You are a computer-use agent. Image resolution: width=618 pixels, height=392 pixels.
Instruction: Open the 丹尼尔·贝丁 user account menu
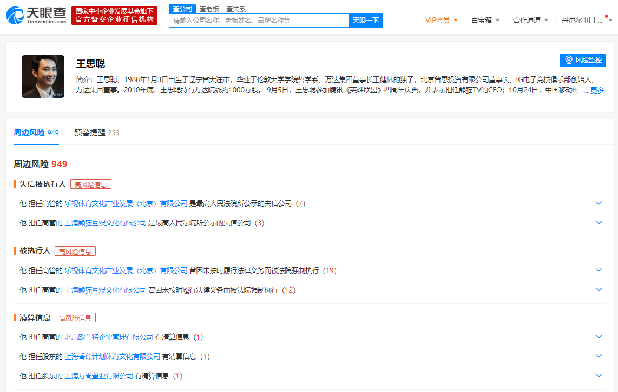pos(587,20)
